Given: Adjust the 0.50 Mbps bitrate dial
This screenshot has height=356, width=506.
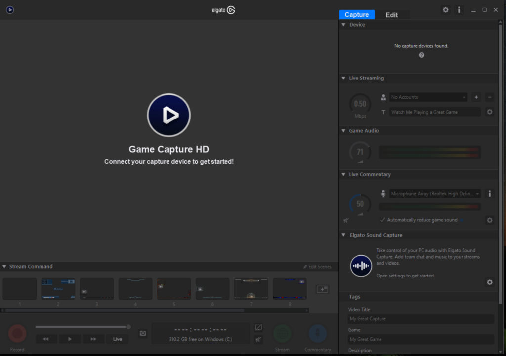Looking at the screenshot, I should coord(360,104).
